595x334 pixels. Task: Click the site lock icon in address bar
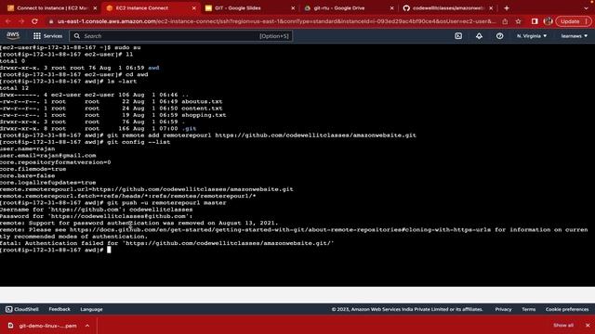point(51,21)
